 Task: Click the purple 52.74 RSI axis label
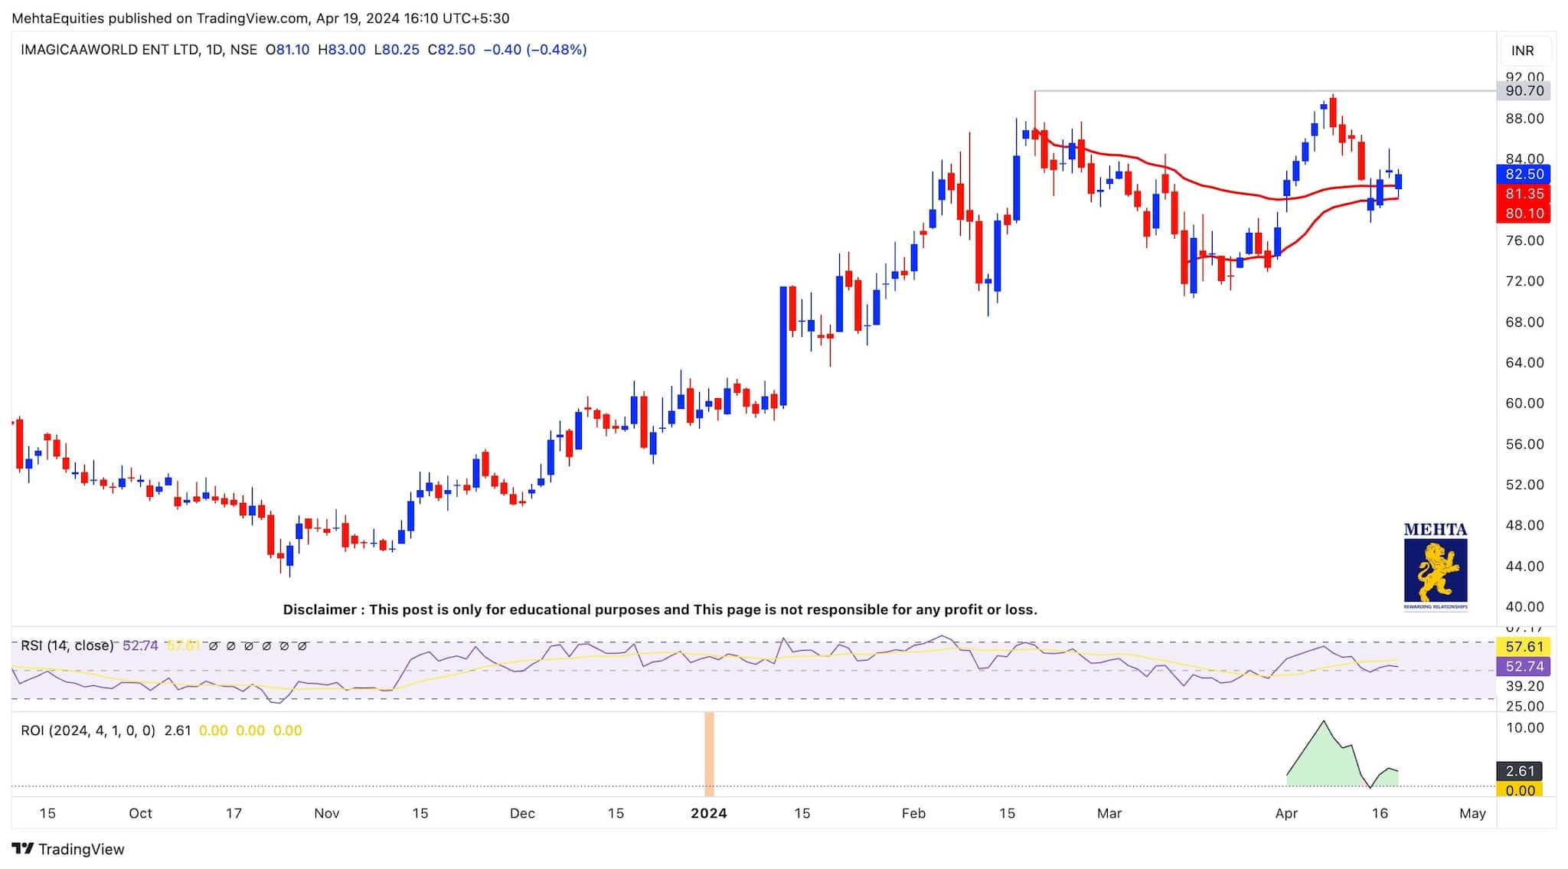click(x=1523, y=667)
